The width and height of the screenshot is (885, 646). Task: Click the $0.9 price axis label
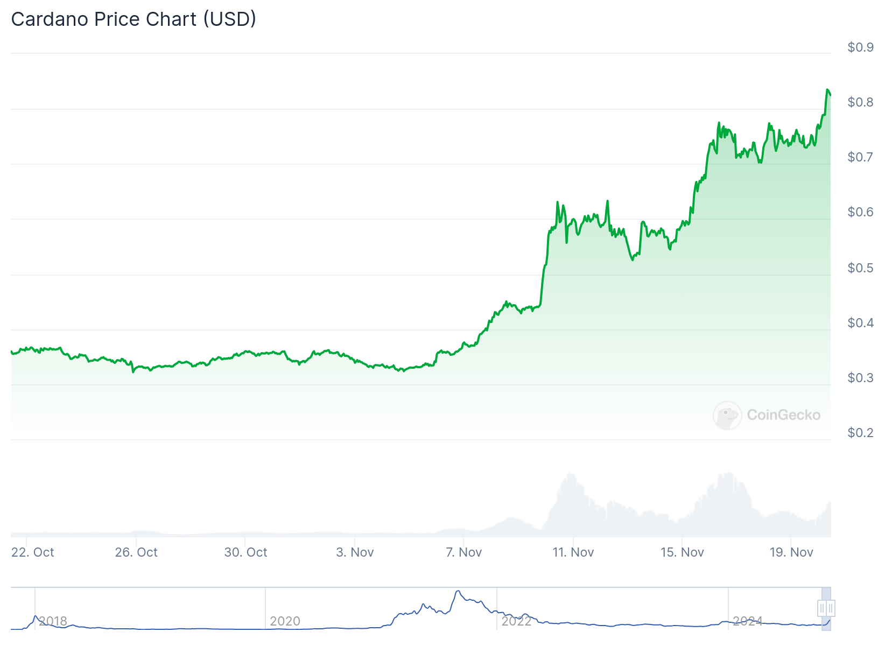860,47
